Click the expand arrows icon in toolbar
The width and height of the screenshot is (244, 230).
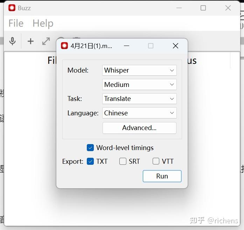[x=46, y=41]
